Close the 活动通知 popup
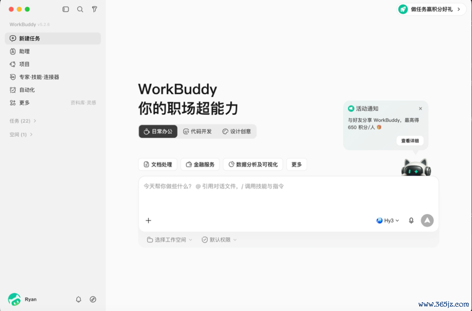This screenshot has height=311, width=472. pos(420,108)
